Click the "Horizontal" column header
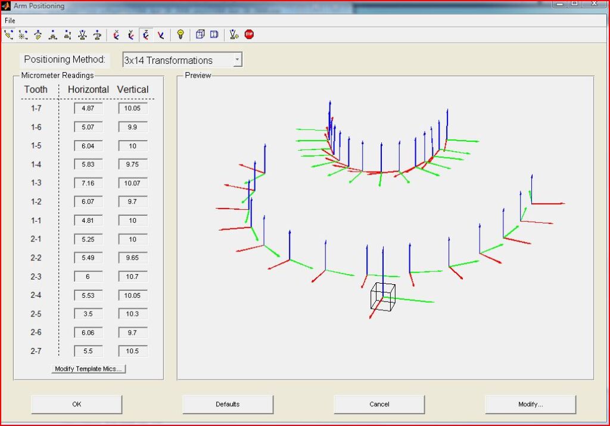610x426 pixels. click(88, 89)
